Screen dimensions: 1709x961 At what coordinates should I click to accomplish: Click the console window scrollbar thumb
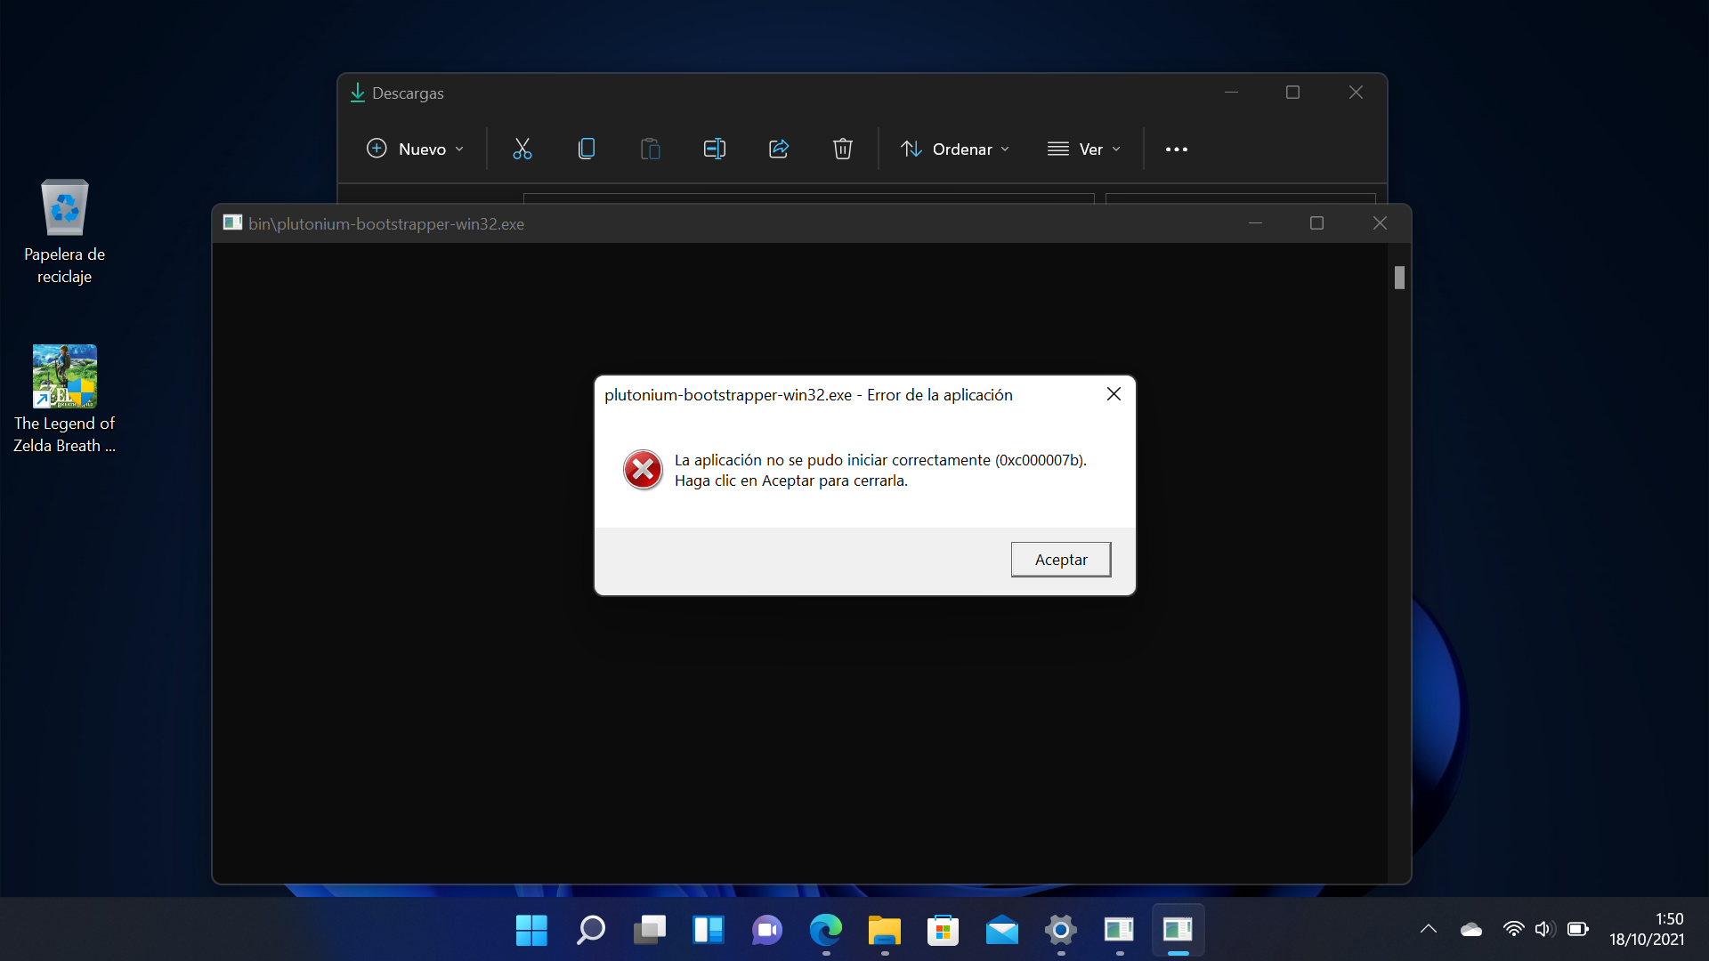coord(1399,278)
